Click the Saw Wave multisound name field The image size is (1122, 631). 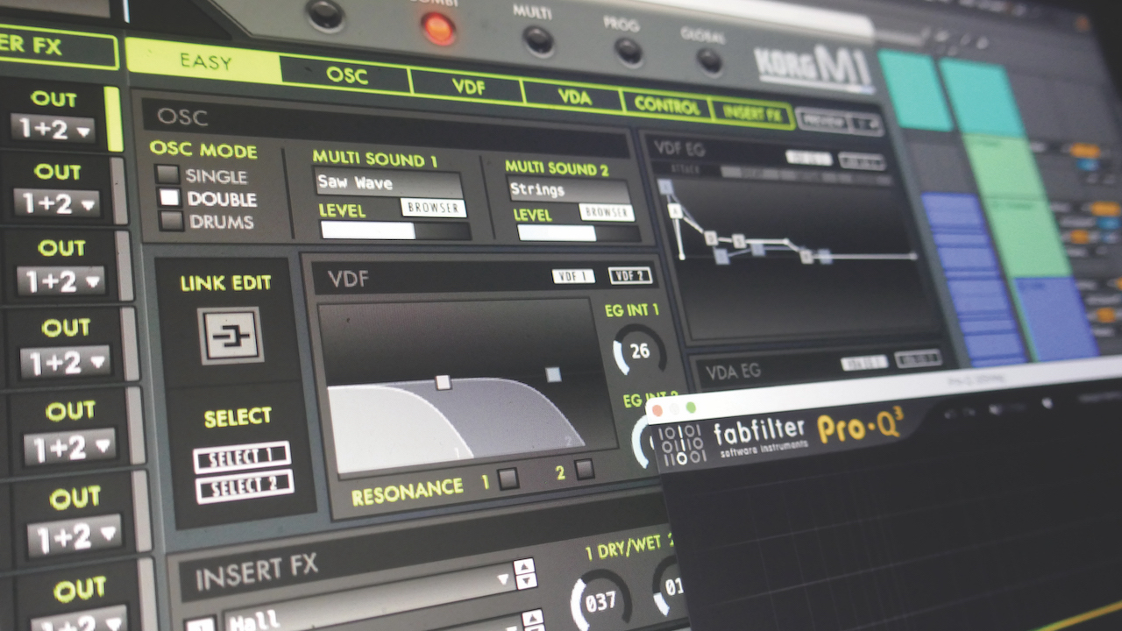coord(389,183)
